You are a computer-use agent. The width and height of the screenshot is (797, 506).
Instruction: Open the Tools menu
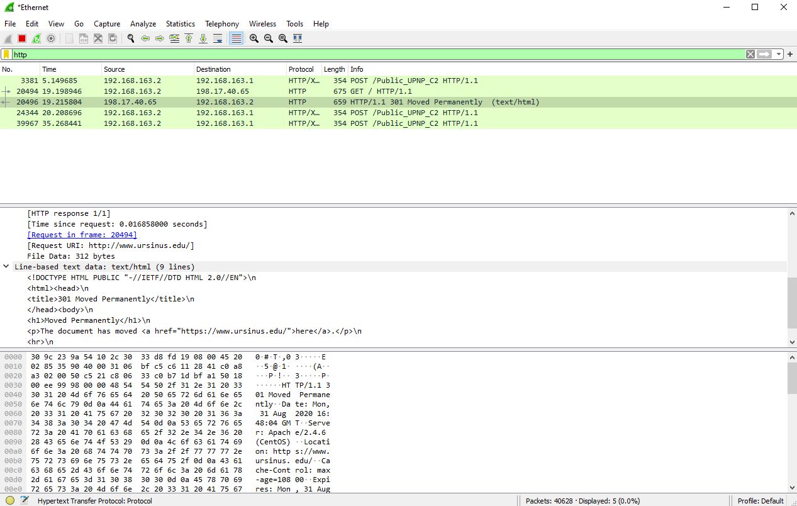294,24
